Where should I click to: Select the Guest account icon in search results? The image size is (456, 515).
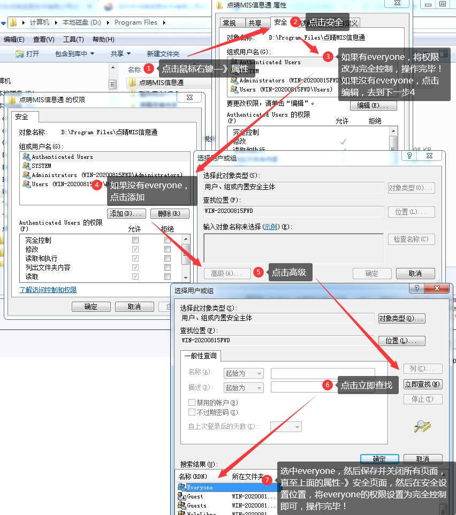(182, 496)
